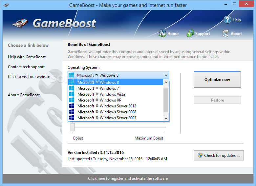Choose Microsoft Windows Vista from the list
The image size is (256, 186).
[116, 94]
